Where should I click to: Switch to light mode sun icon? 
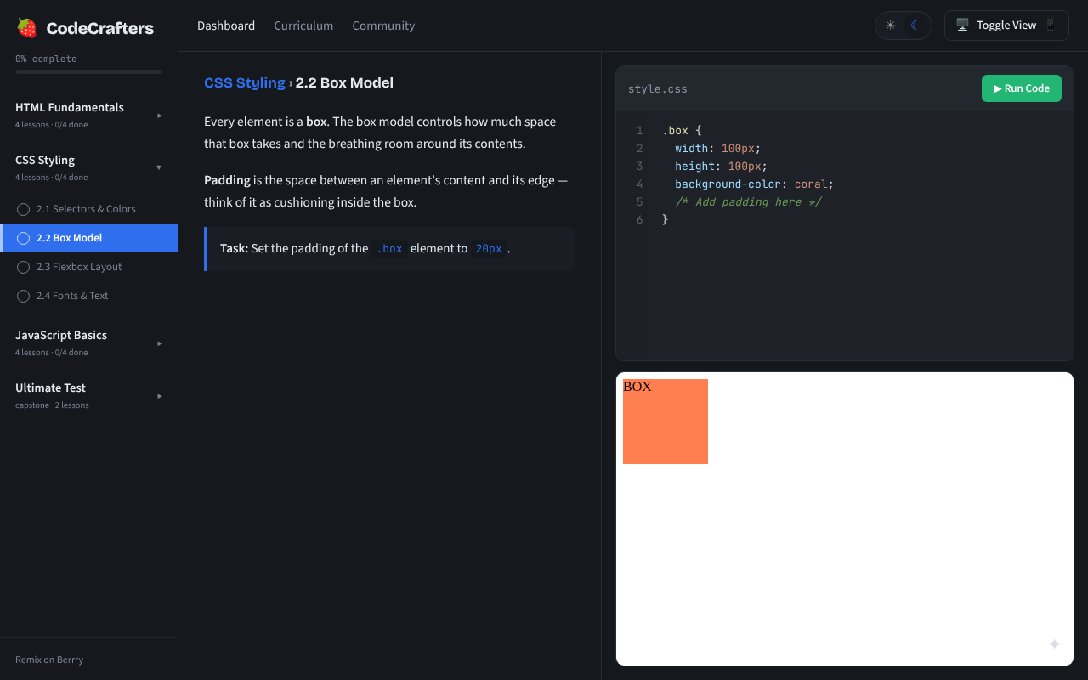pos(891,25)
